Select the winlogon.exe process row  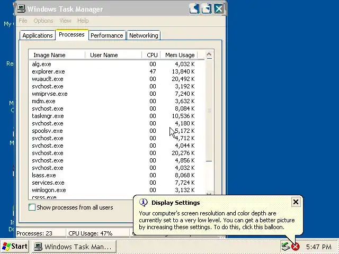[x=117, y=190]
